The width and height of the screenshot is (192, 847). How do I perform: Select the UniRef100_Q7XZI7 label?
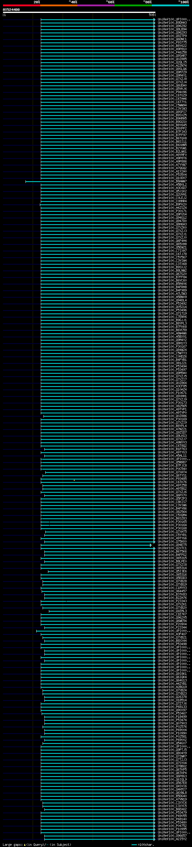pyautogui.click(x=172, y=379)
